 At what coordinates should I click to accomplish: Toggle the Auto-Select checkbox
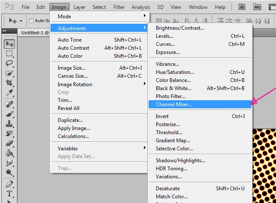(x=31, y=21)
